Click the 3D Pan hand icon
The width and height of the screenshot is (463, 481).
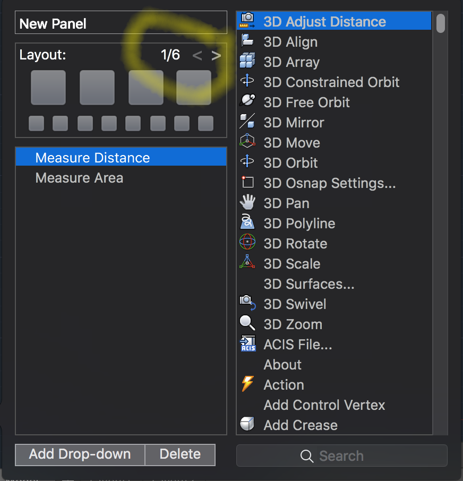pyautogui.click(x=247, y=203)
